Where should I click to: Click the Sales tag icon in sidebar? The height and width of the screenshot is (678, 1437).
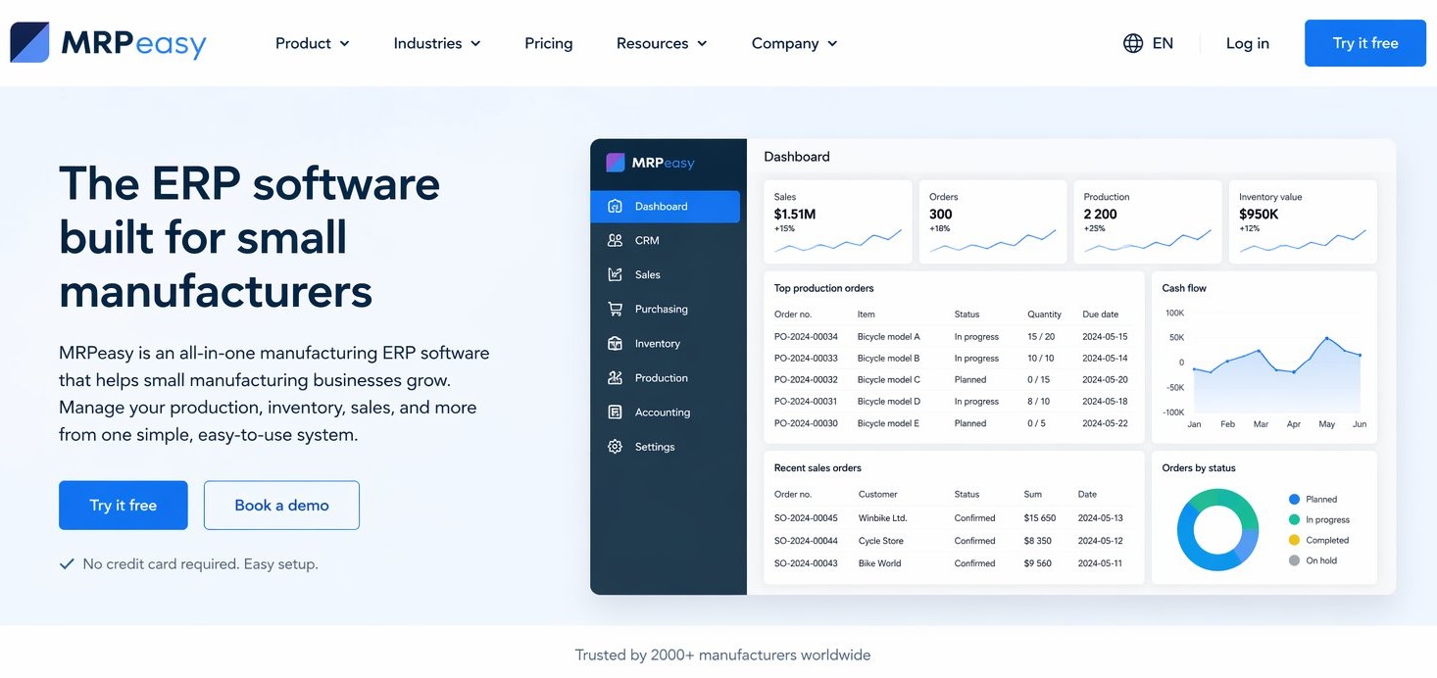615,274
